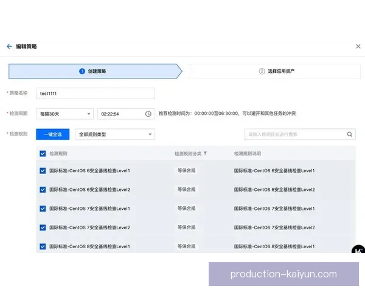The image size is (365, 292).
Task: Toggle the header select-all checkbox
Action: (43, 153)
